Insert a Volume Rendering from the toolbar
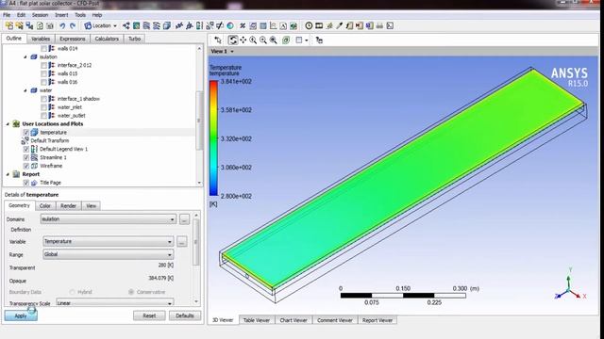604x339 pixels. click(x=166, y=25)
